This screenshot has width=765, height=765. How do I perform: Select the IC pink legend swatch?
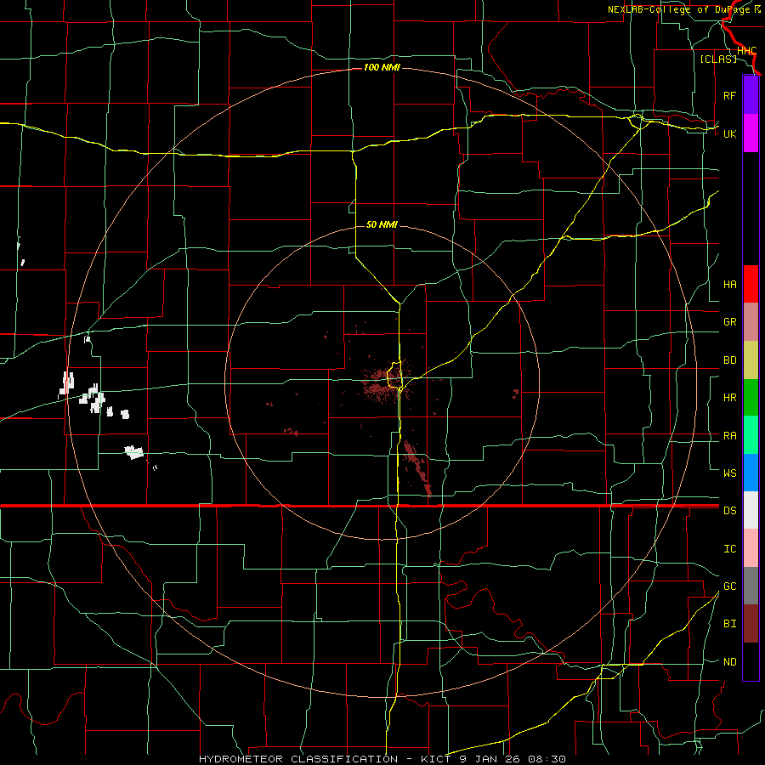tap(751, 548)
